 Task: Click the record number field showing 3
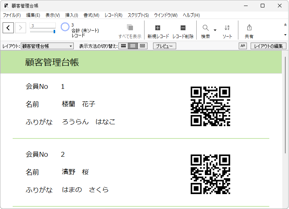pyautogui.click(x=42, y=26)
